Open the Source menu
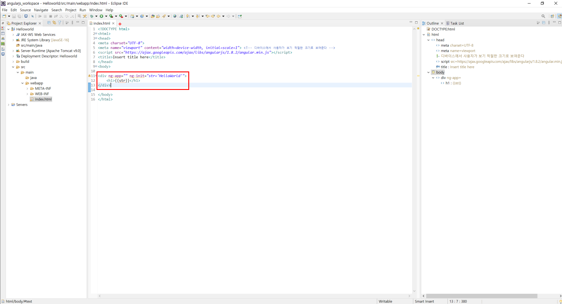This screenshot has width=562, height=304. [25, 10]
